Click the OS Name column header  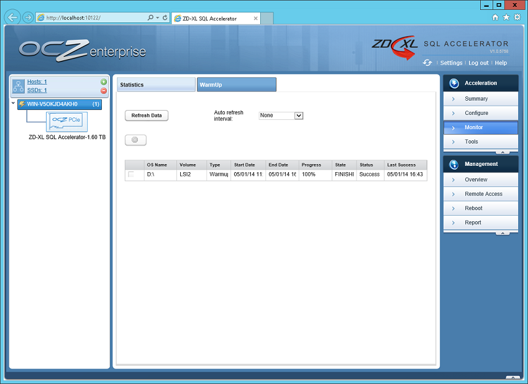pos(161,165)
